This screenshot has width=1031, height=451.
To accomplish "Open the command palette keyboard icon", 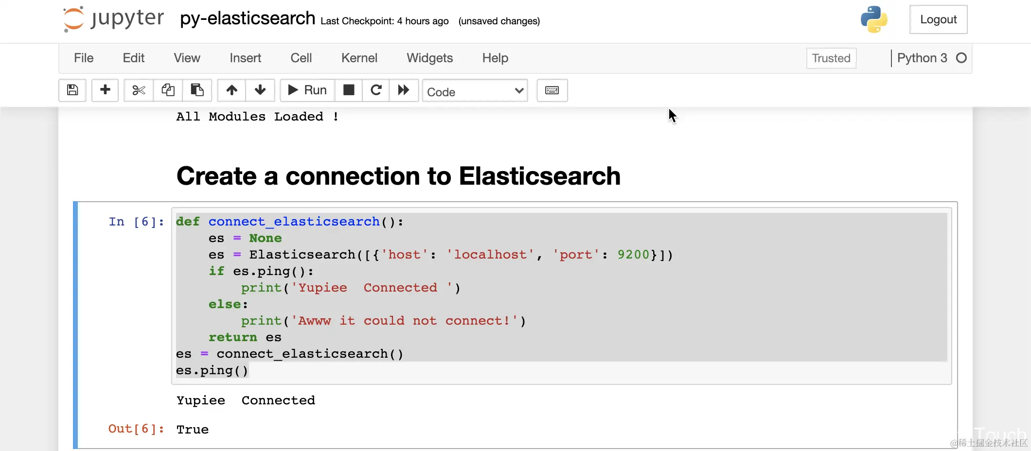I will (552, 90).
